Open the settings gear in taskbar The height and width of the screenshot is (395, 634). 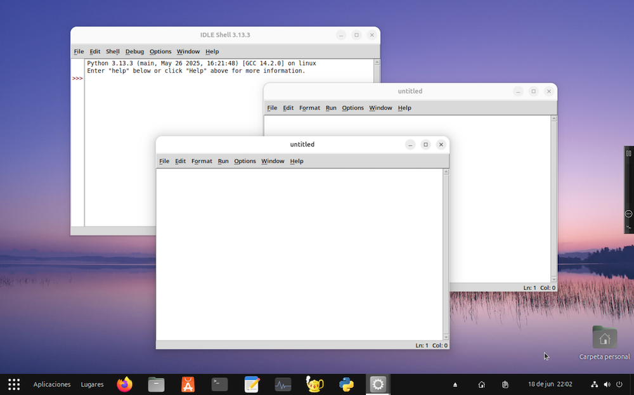click(378, 384)
